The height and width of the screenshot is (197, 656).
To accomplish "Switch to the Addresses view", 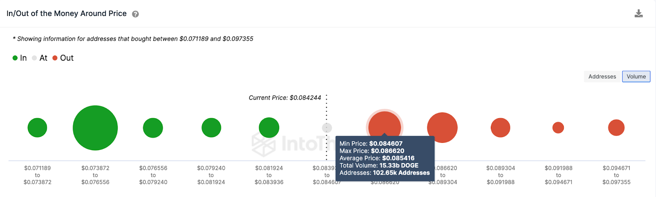I will tap(602, 76).
